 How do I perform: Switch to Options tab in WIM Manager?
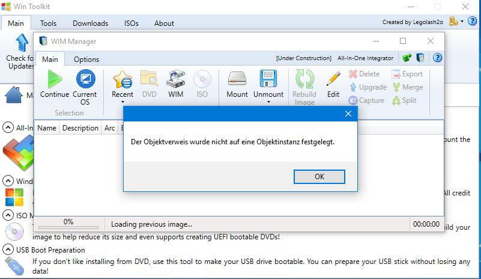[x=86, y=60]
